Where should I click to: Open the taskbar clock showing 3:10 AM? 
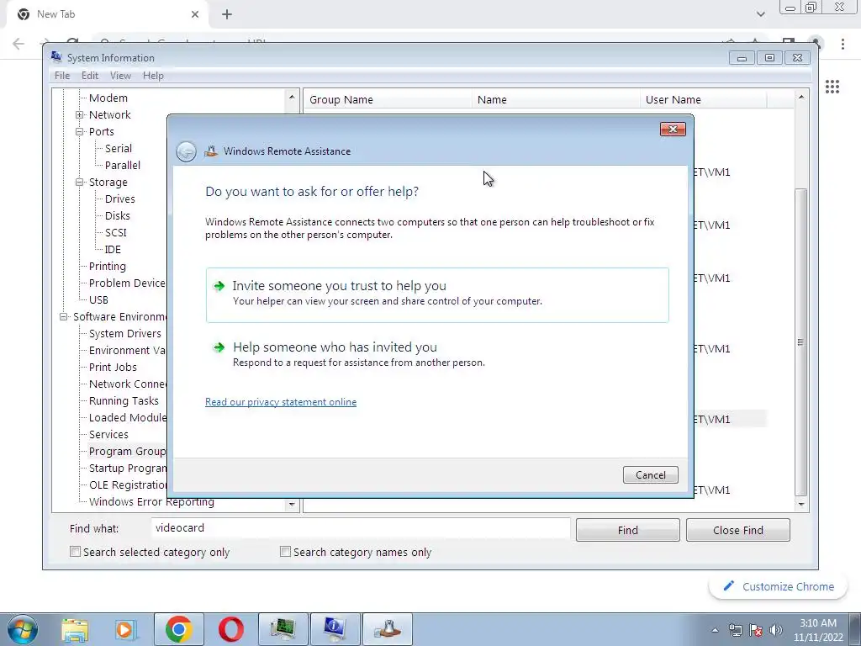point(818,630)
